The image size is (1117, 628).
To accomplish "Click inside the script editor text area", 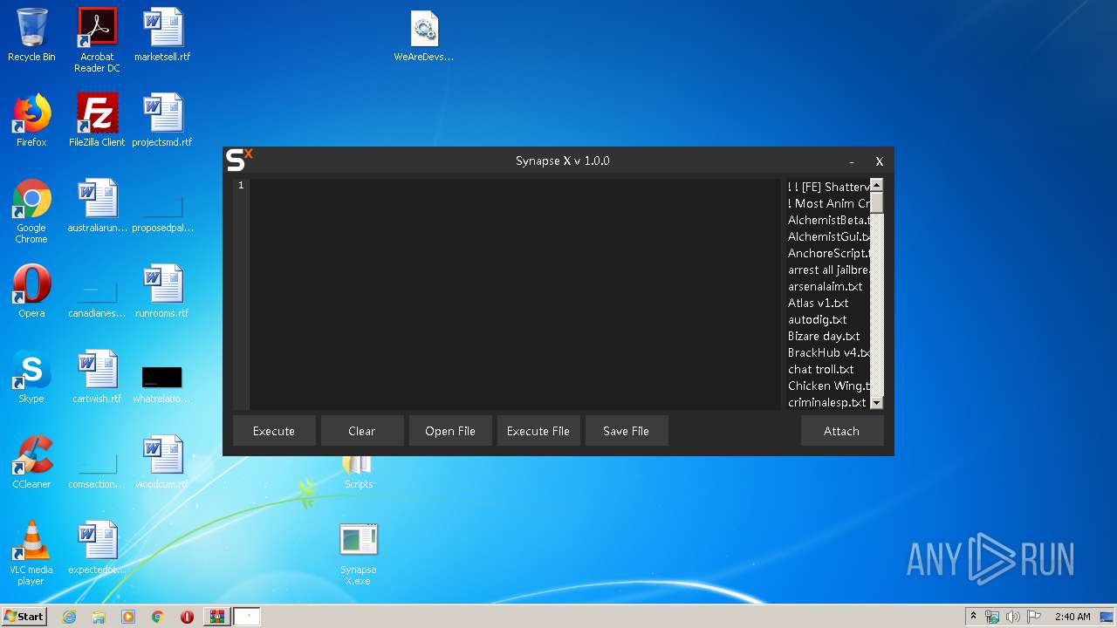I will click(515, 294).
